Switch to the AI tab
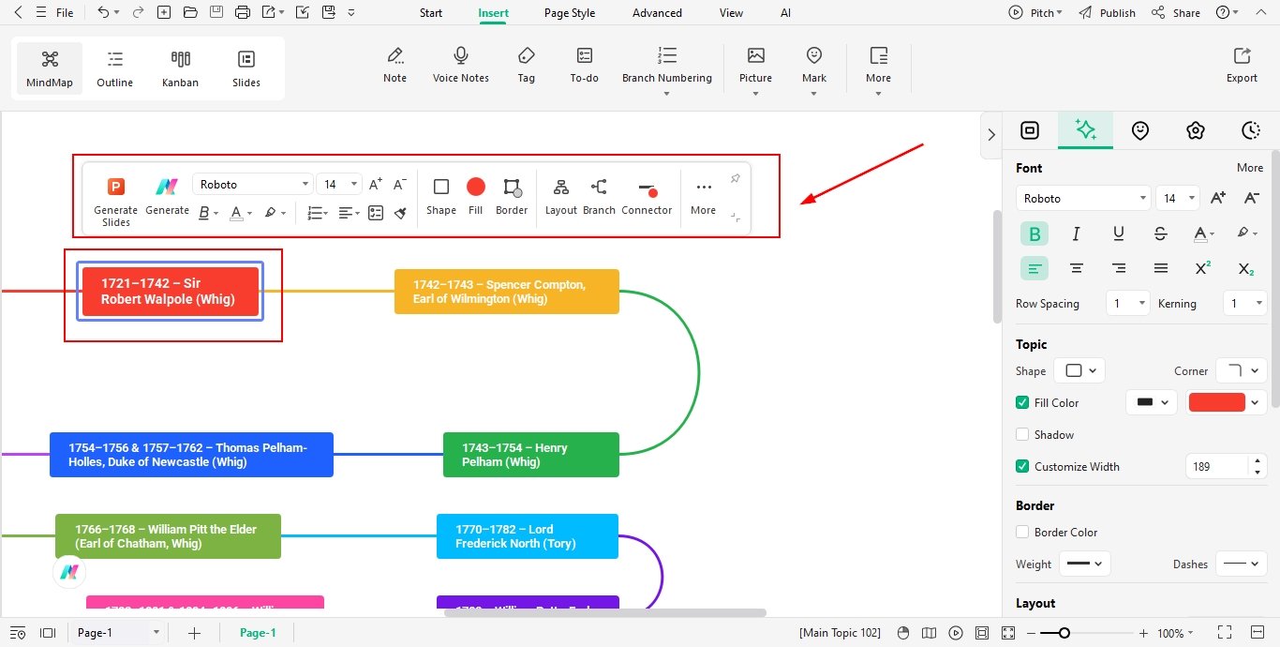 tap(786, 13)
